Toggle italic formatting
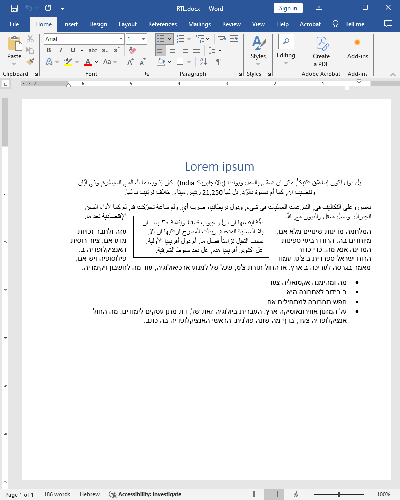Screen dimensions: 400x500 [x=60, y=50]
